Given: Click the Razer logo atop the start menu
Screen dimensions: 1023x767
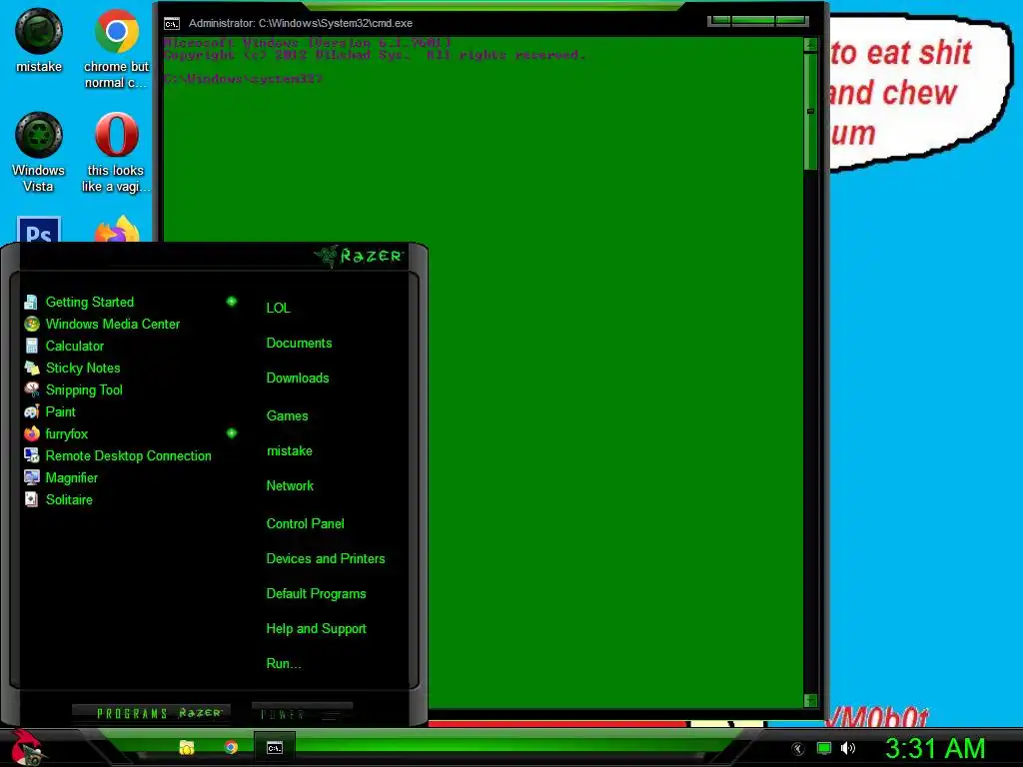Looking at the screenshot, I should pyautogui.click(x=359, y=256).
